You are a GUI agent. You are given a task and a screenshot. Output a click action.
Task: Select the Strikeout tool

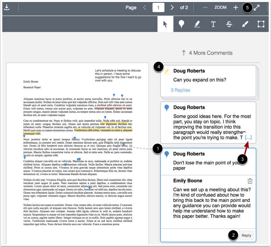tap(229, 24)
